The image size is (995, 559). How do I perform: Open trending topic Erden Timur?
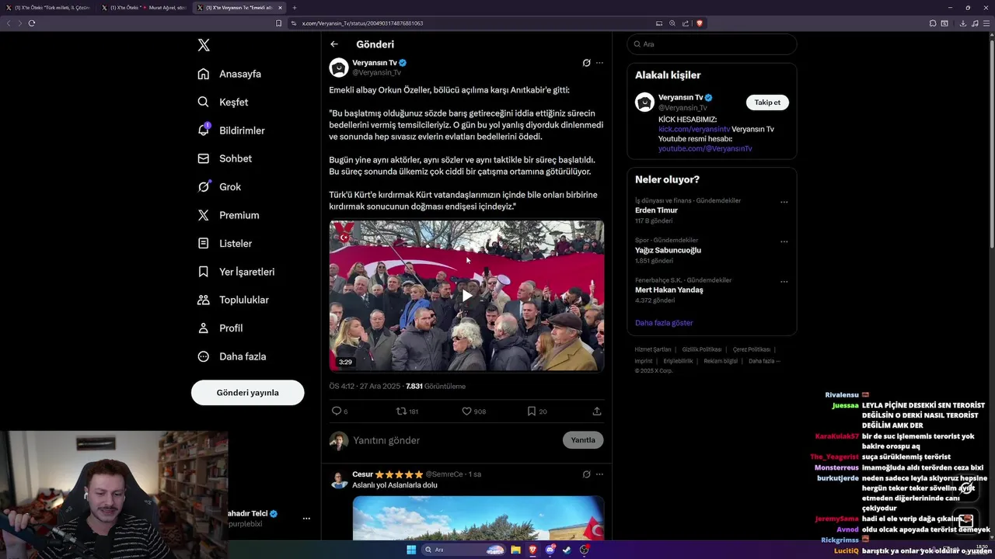656,210
